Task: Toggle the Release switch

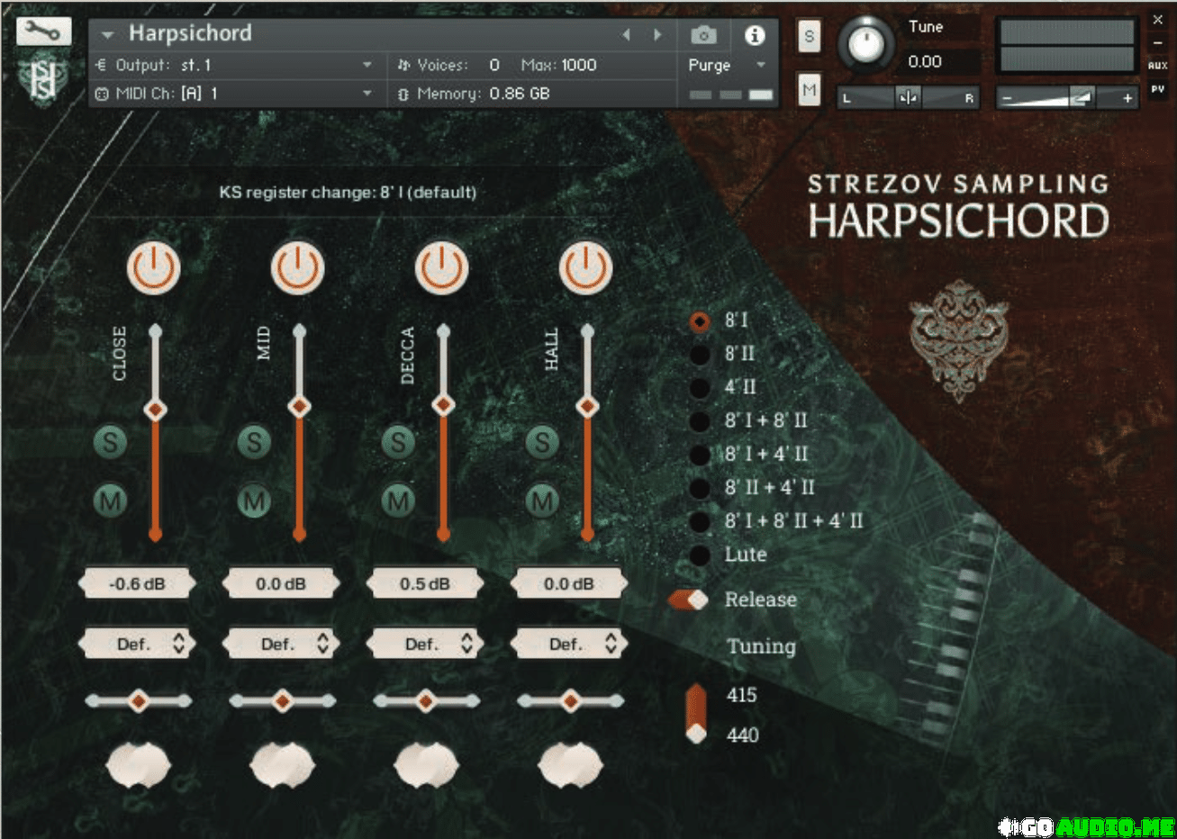Action: [689, 600]
